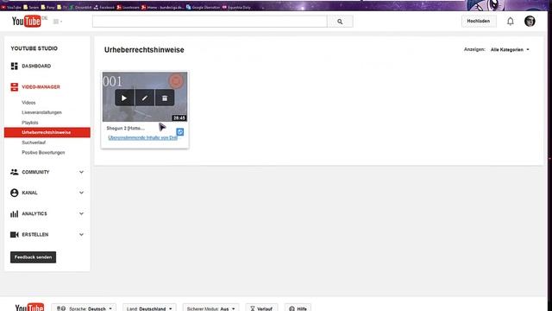
Task: Click the pencil edit icon on the thumbnail
Action: [x=145, y=98]
